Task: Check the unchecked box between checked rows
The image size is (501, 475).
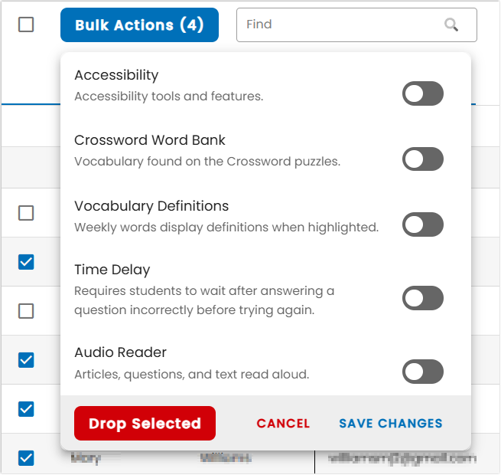Action: (26, 311)
